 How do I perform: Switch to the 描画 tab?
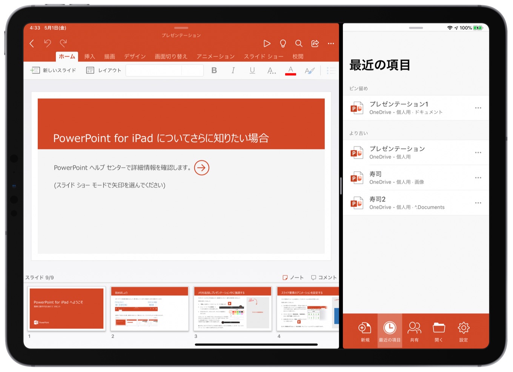tap(109, 57)
